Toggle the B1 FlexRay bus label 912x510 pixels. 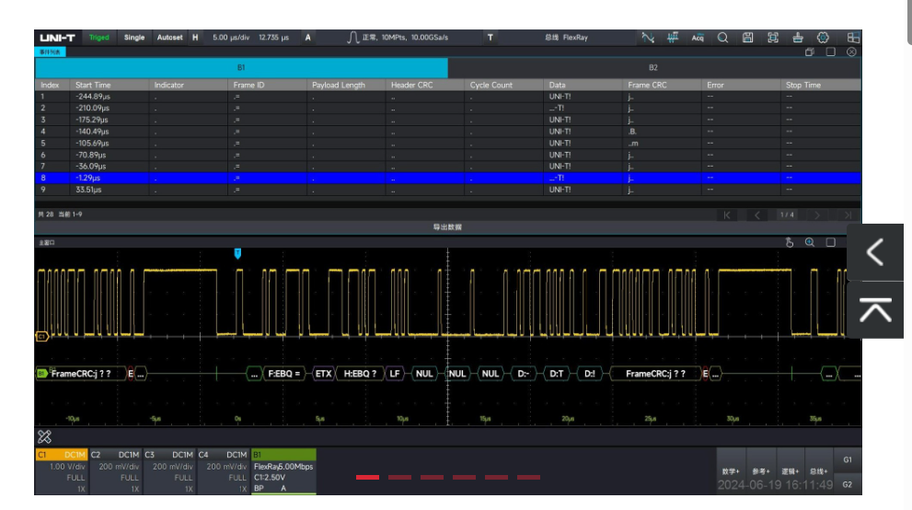click(x=283, y=471)
